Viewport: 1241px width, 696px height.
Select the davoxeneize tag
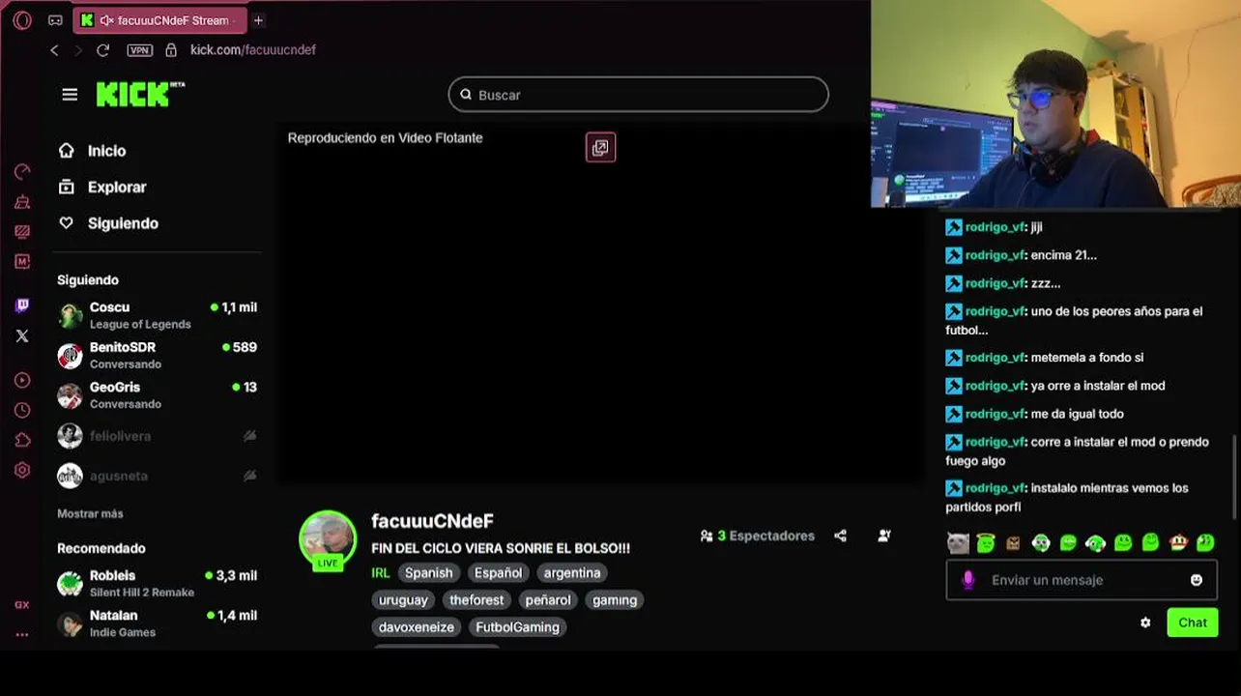(x=417, y=627)
